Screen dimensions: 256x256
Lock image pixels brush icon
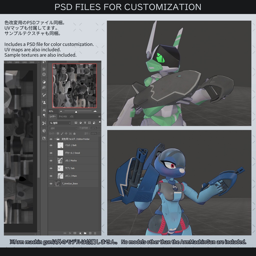pyautogui.click(x=62, y=133)
